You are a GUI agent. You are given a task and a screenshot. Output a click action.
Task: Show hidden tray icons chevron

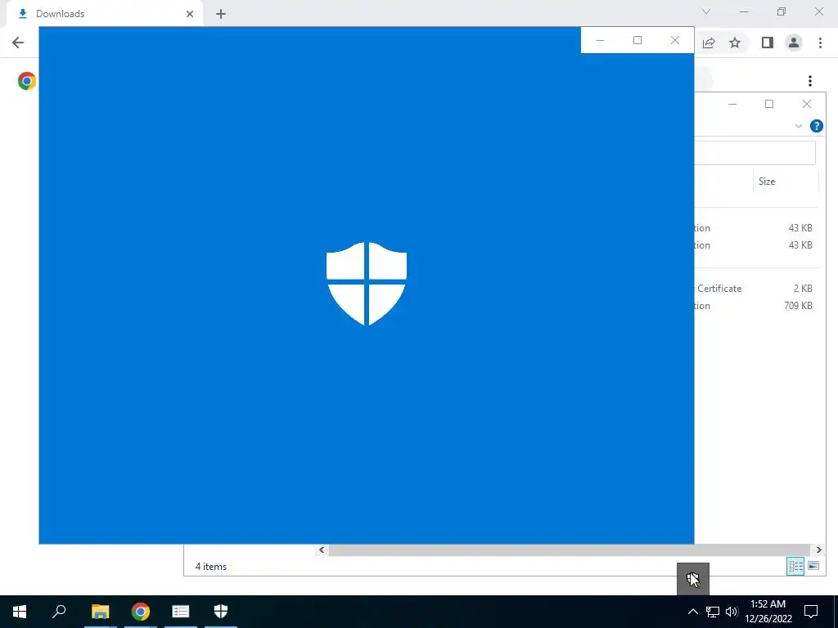click(x=692, y=612)
